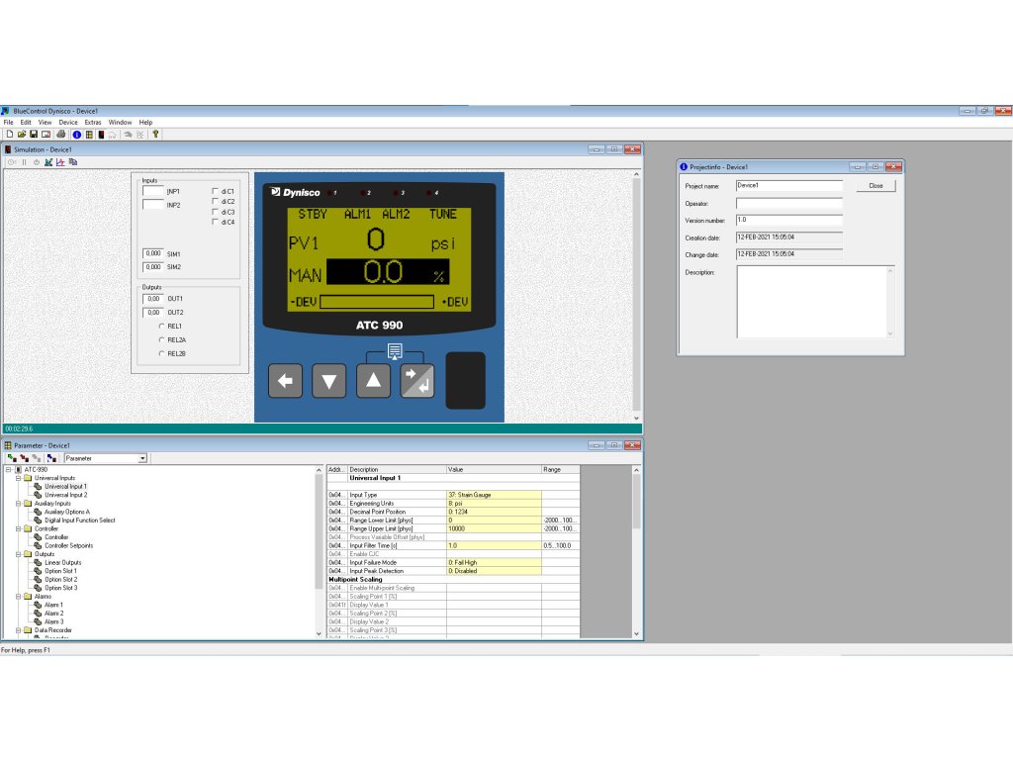Screen dimensions: 1013x760
Task: Click Close button in Projectinfo window
Action: pyautogui.click(x=875, y=186)
